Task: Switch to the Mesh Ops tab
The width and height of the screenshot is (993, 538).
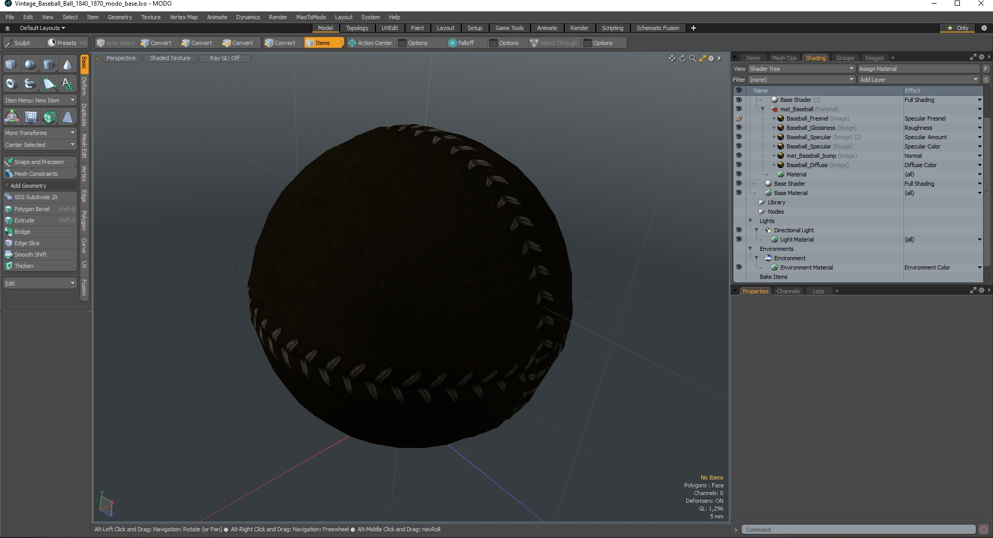Action: 784,58
